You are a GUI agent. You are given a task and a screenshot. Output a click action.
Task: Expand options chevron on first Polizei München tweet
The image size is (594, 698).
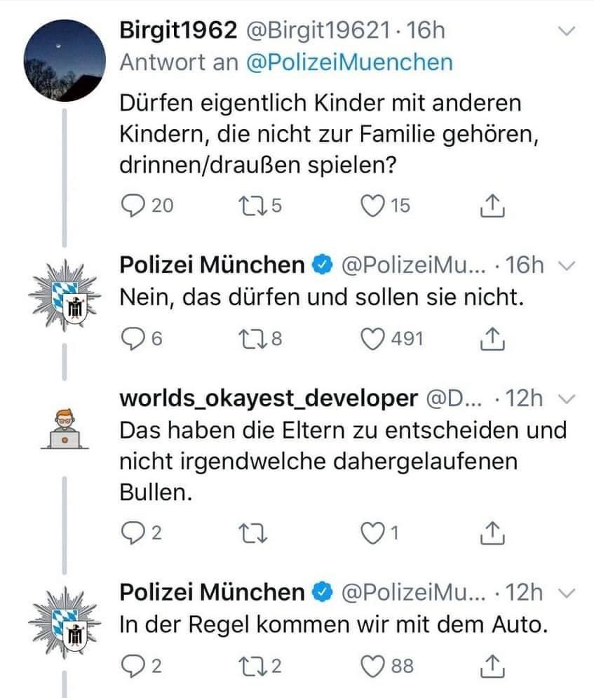tap(567, 265)
